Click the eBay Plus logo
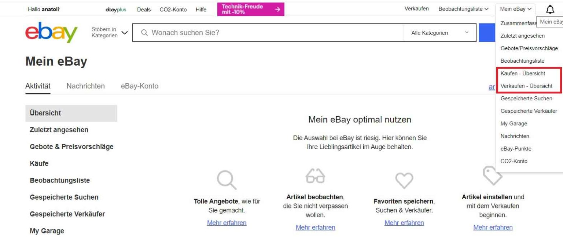Image resolution: width=563 pixels, height=244 pixels. coord(116,10)
